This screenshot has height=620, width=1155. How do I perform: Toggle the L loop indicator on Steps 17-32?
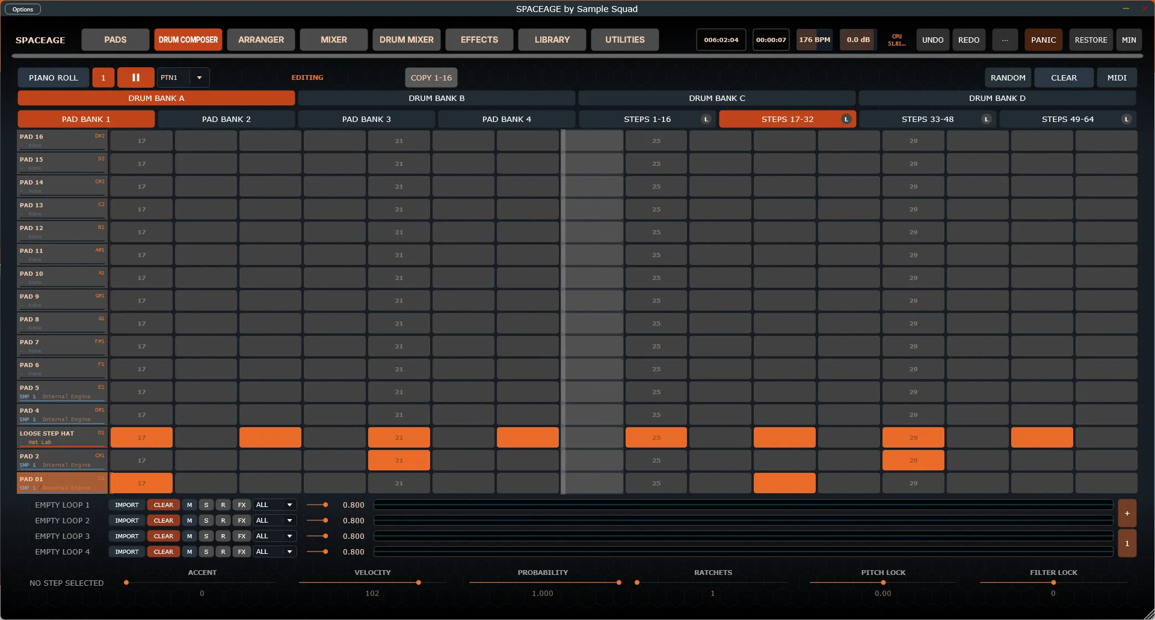[846, 119]
